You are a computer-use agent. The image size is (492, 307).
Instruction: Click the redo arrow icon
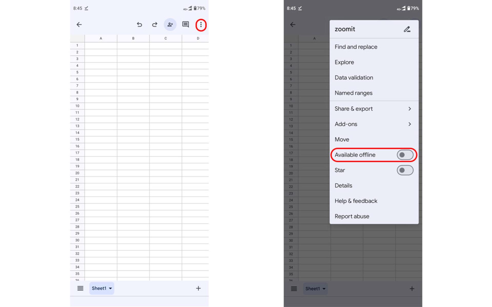tap(155, 25)
